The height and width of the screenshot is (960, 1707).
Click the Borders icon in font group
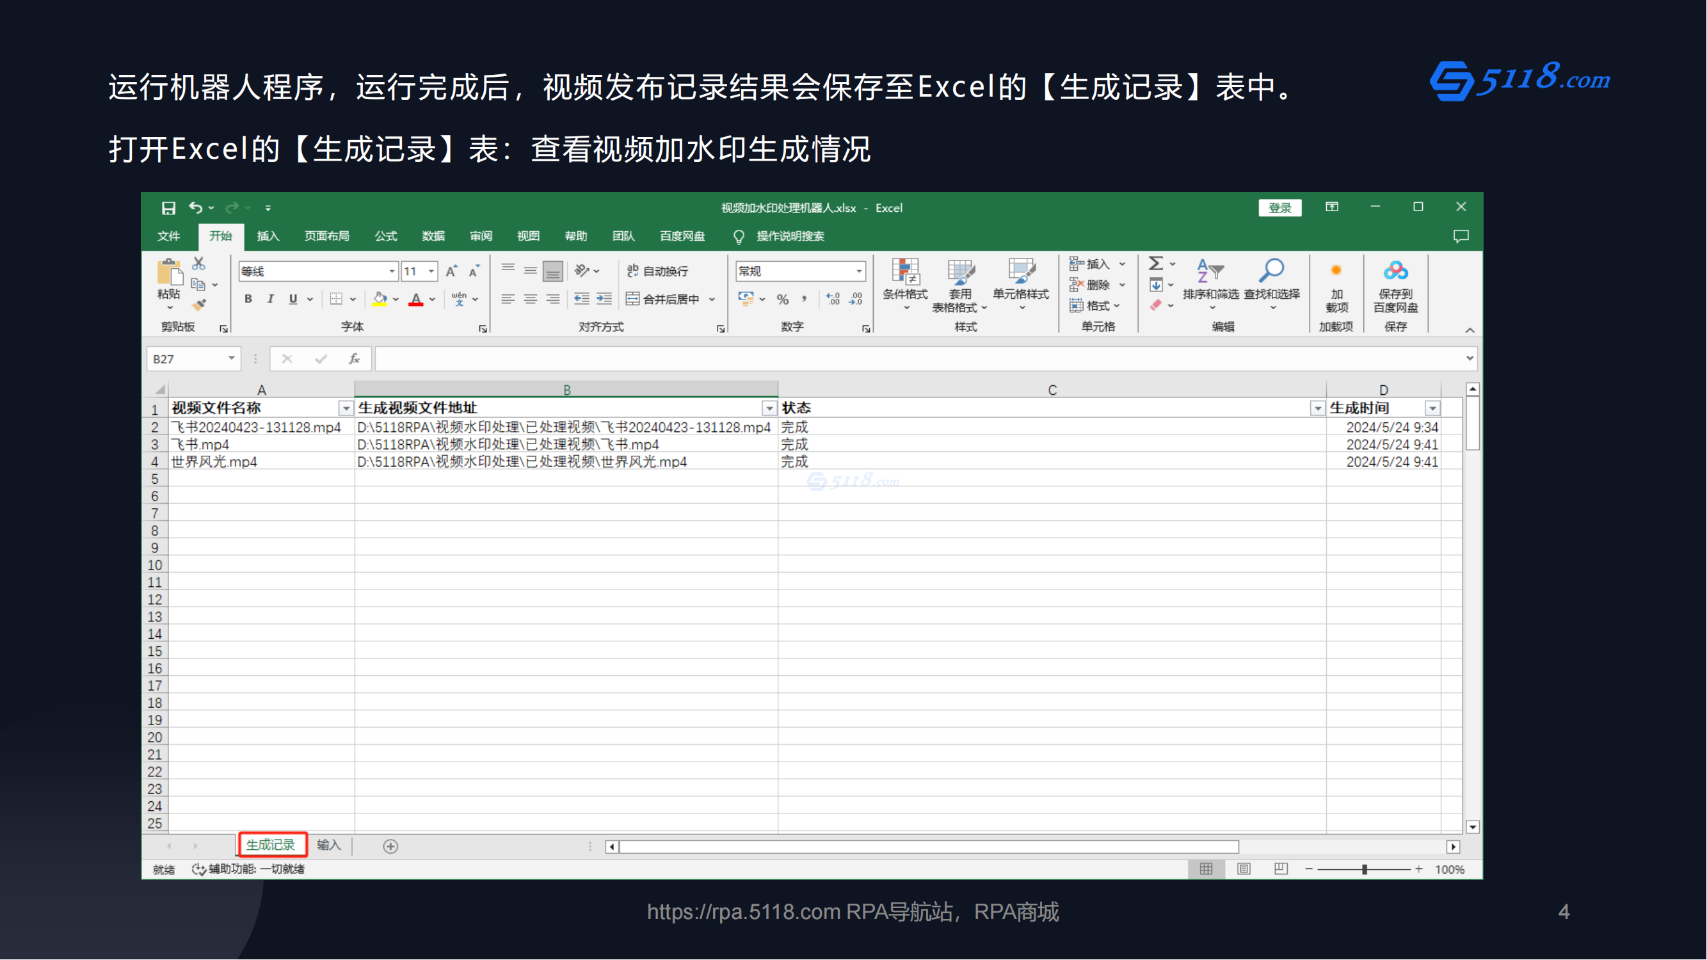point(337,300)
